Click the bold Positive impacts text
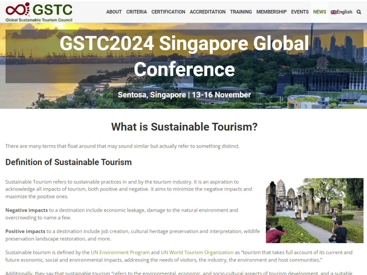 click(x=25, y=231)
